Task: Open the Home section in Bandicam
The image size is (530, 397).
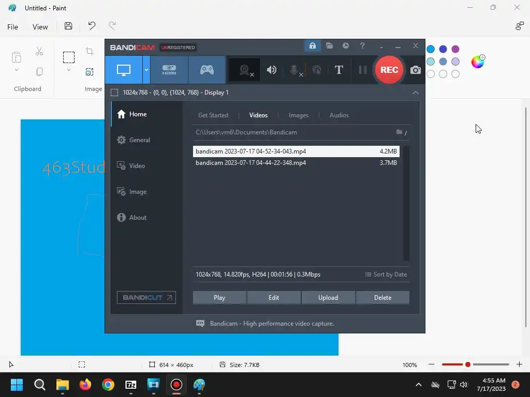Action: tap(146, 114)
